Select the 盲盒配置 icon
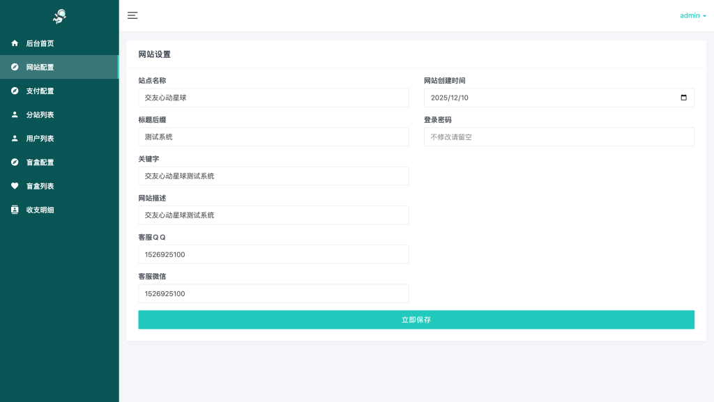The height and width of the screenshot is (402, 714). click(x=14, y=162)
